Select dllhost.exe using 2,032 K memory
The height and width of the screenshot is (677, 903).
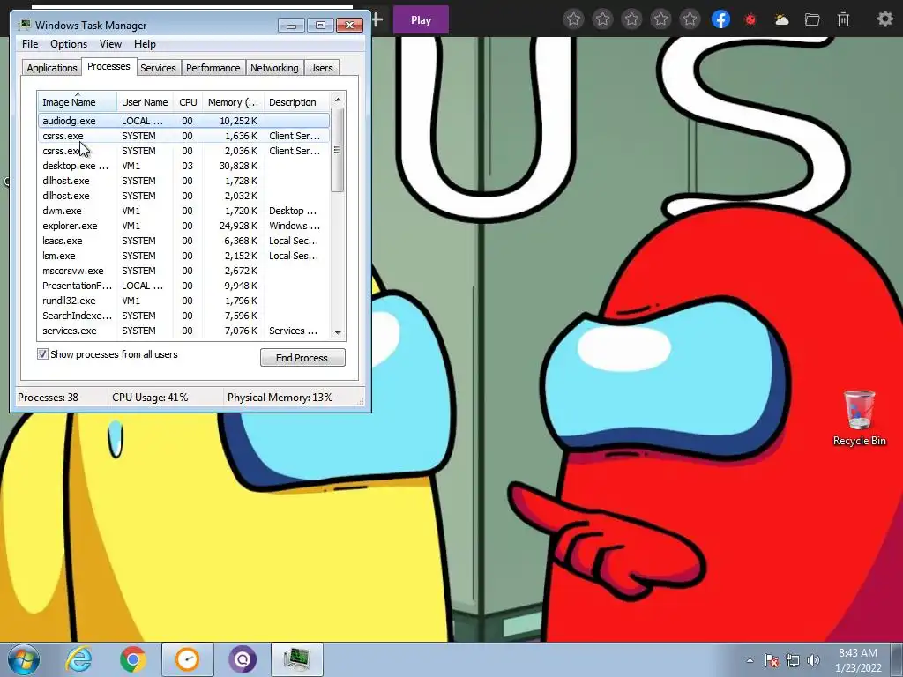coord(183,196)
